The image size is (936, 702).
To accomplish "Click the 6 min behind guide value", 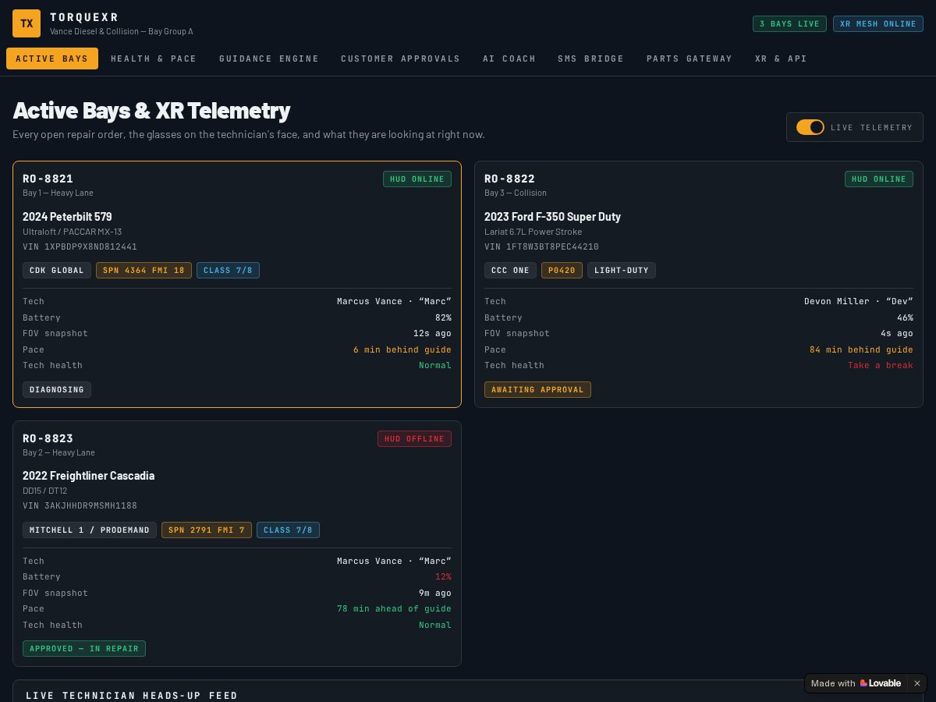I will 402,349.
